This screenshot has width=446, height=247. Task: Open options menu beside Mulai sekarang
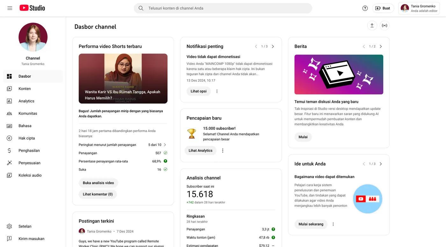[x=333, y=224]
